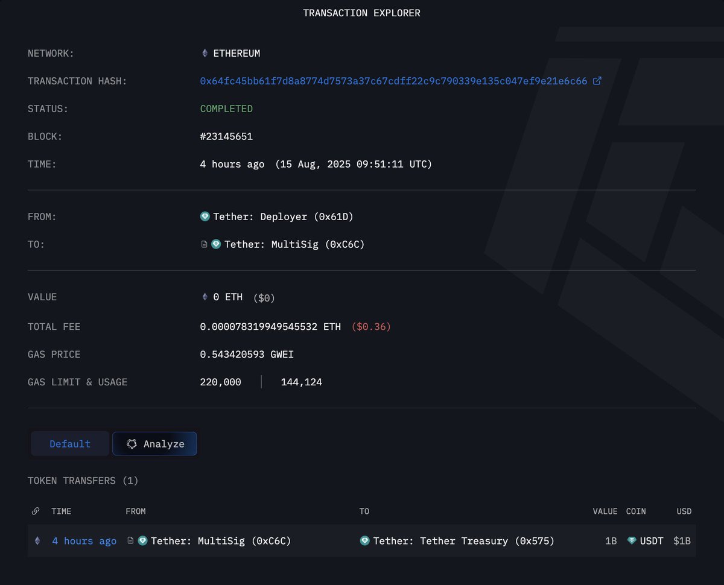Click the total fee 0.000078319949545532 ETH
Image resolution: width=724 pixels, height=585 pixels.
pyautogui.click(x=270, y=326)
